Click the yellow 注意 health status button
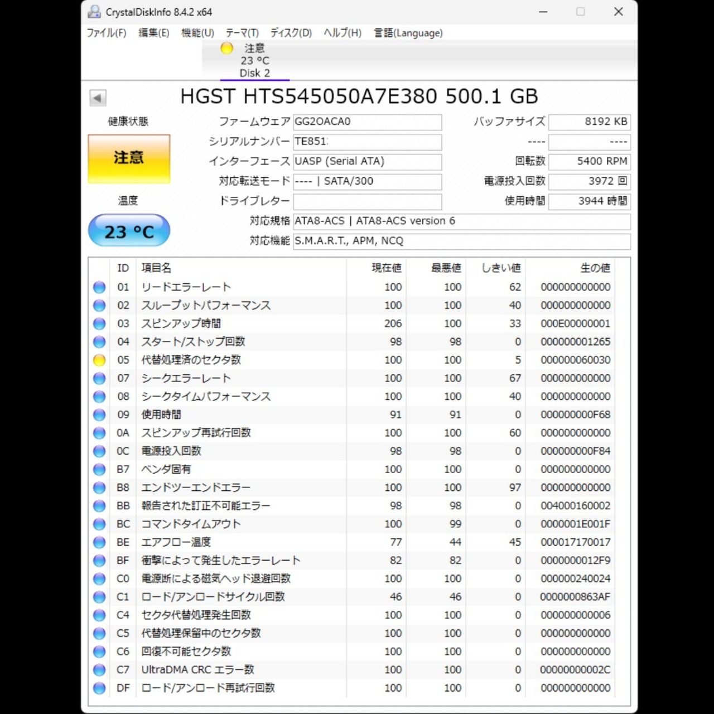 (129, 158)
